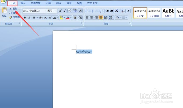
Task: Open the font color dropdown arrow
Action: pyautogui.click(x=71, y=18)
